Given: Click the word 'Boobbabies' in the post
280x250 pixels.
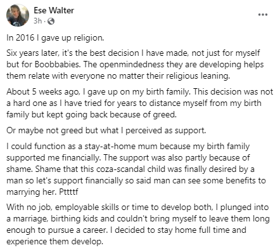Looking at the screenshot, I should click(58, 64).
